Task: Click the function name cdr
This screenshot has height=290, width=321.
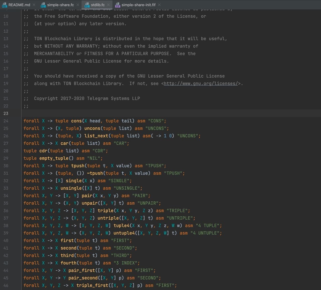Action: coord(43,151)
